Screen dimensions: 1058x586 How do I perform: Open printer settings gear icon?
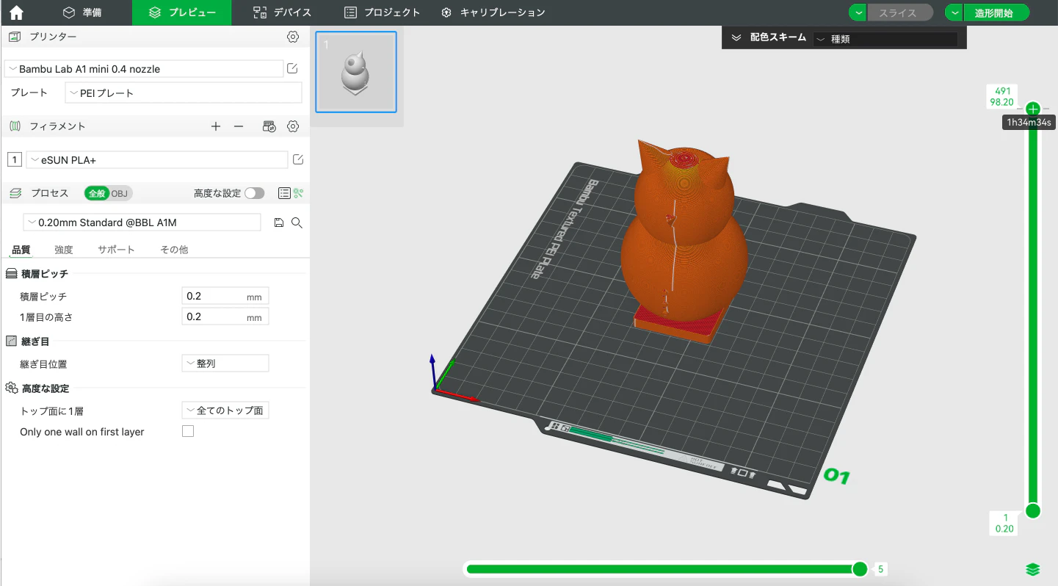tap(293, 37)
